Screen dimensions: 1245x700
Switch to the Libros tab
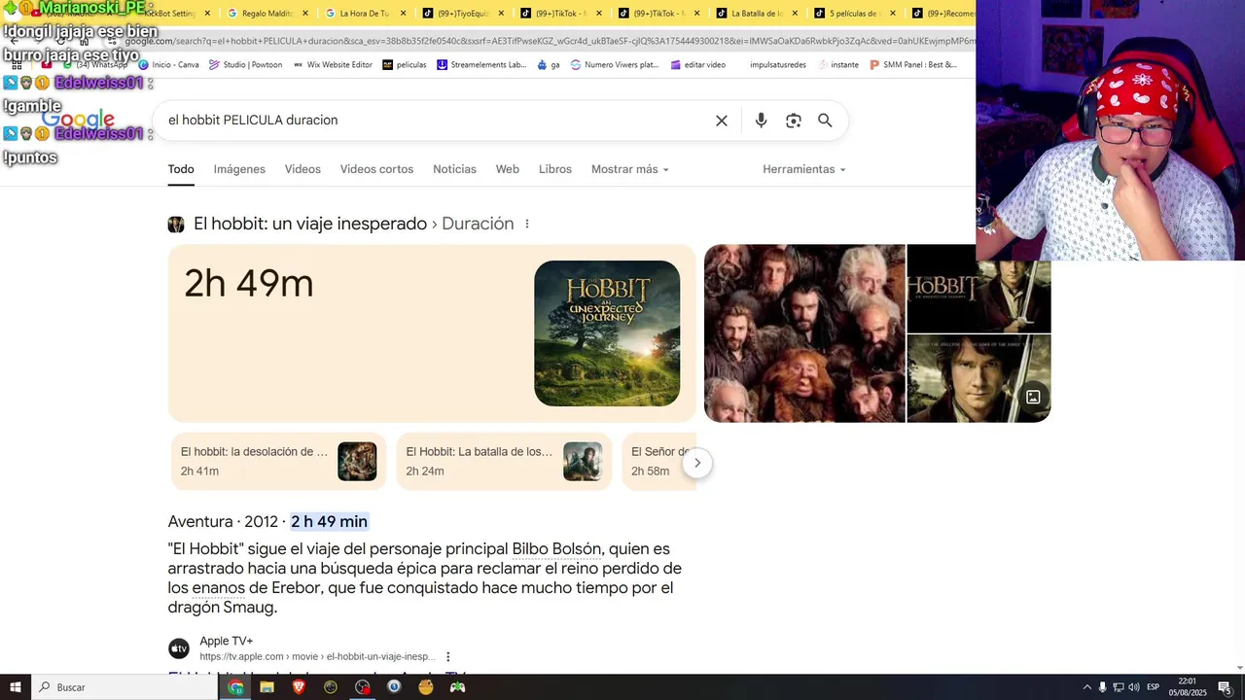click(555, 169)
